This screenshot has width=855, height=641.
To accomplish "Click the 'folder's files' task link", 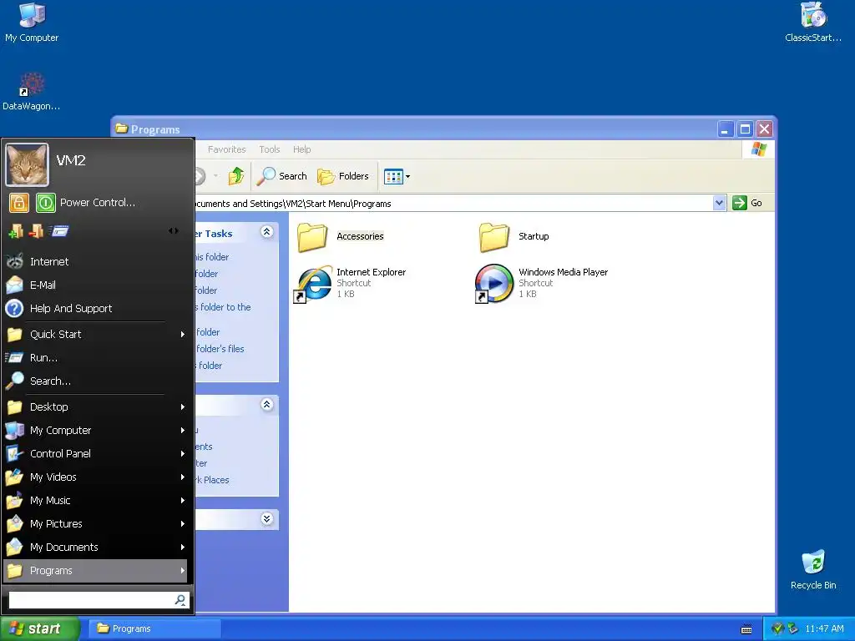I will [x=220, y=349].
